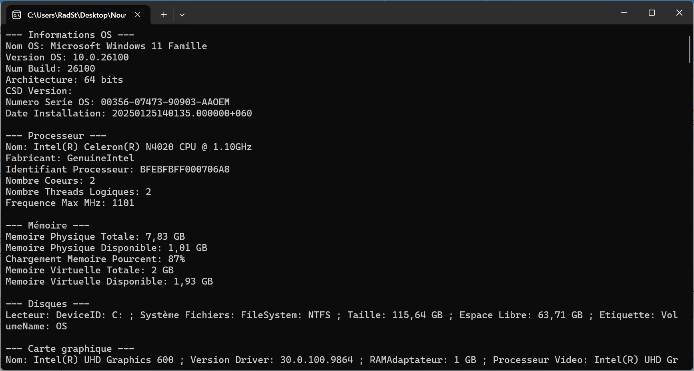Expand the new tab profile dropdown
694x371 pixels.
pyautogui.click(x=182, y=15)
